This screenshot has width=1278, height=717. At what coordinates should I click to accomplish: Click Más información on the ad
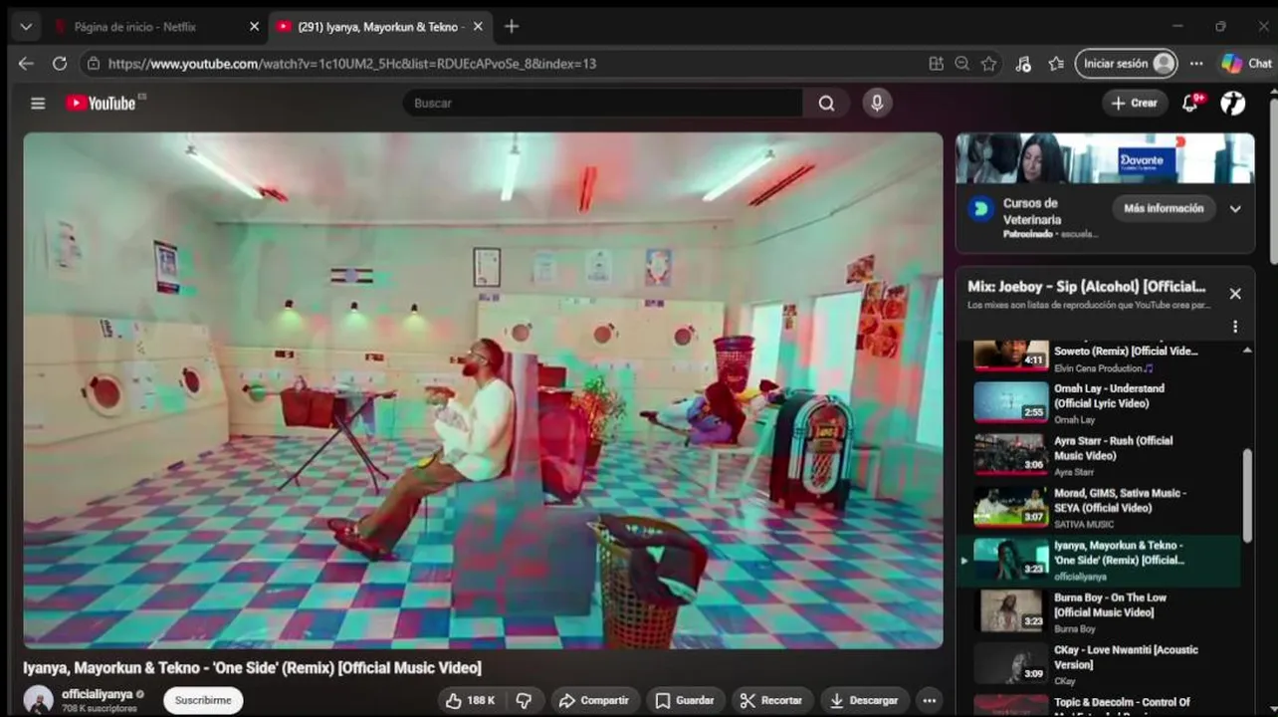pos(1164,208)
